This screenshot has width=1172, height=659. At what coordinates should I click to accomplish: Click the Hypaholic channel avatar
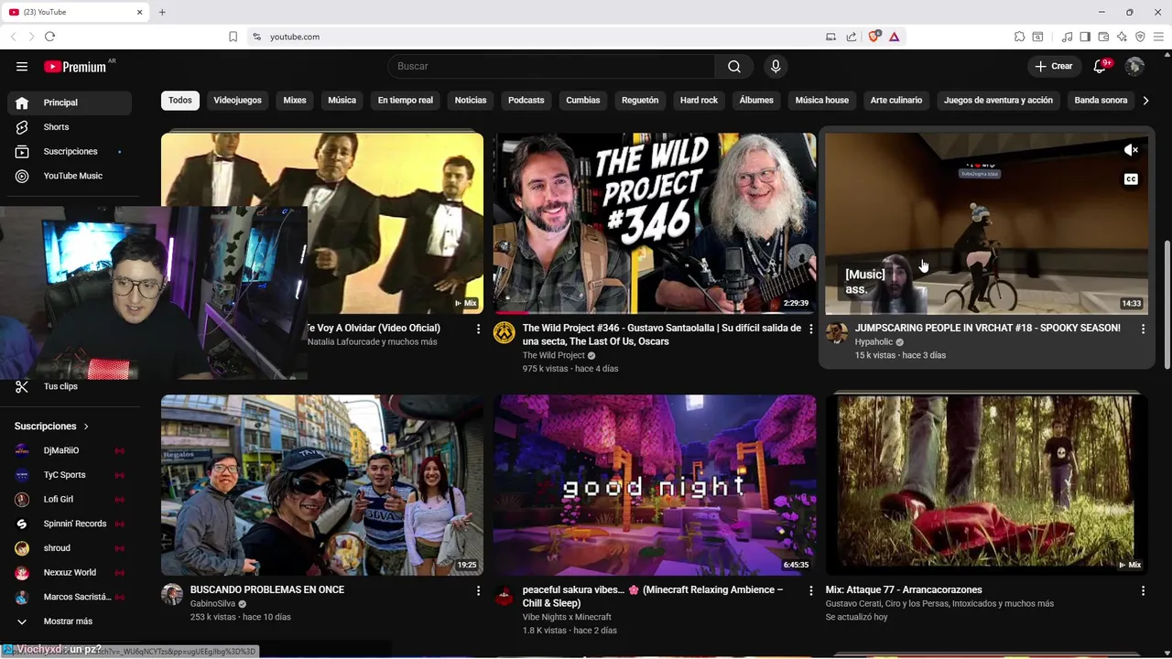836,332
